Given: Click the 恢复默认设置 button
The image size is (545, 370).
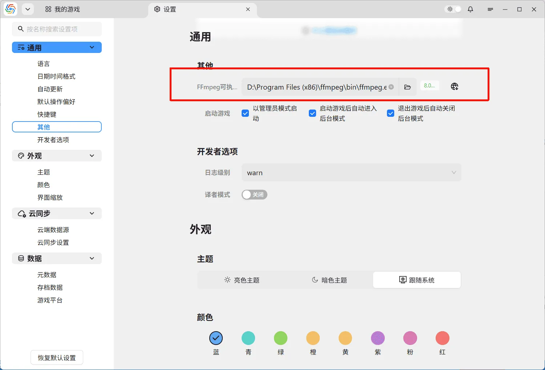Looking at the screenshot, I should pyautogui.click(x=57, y=358).
